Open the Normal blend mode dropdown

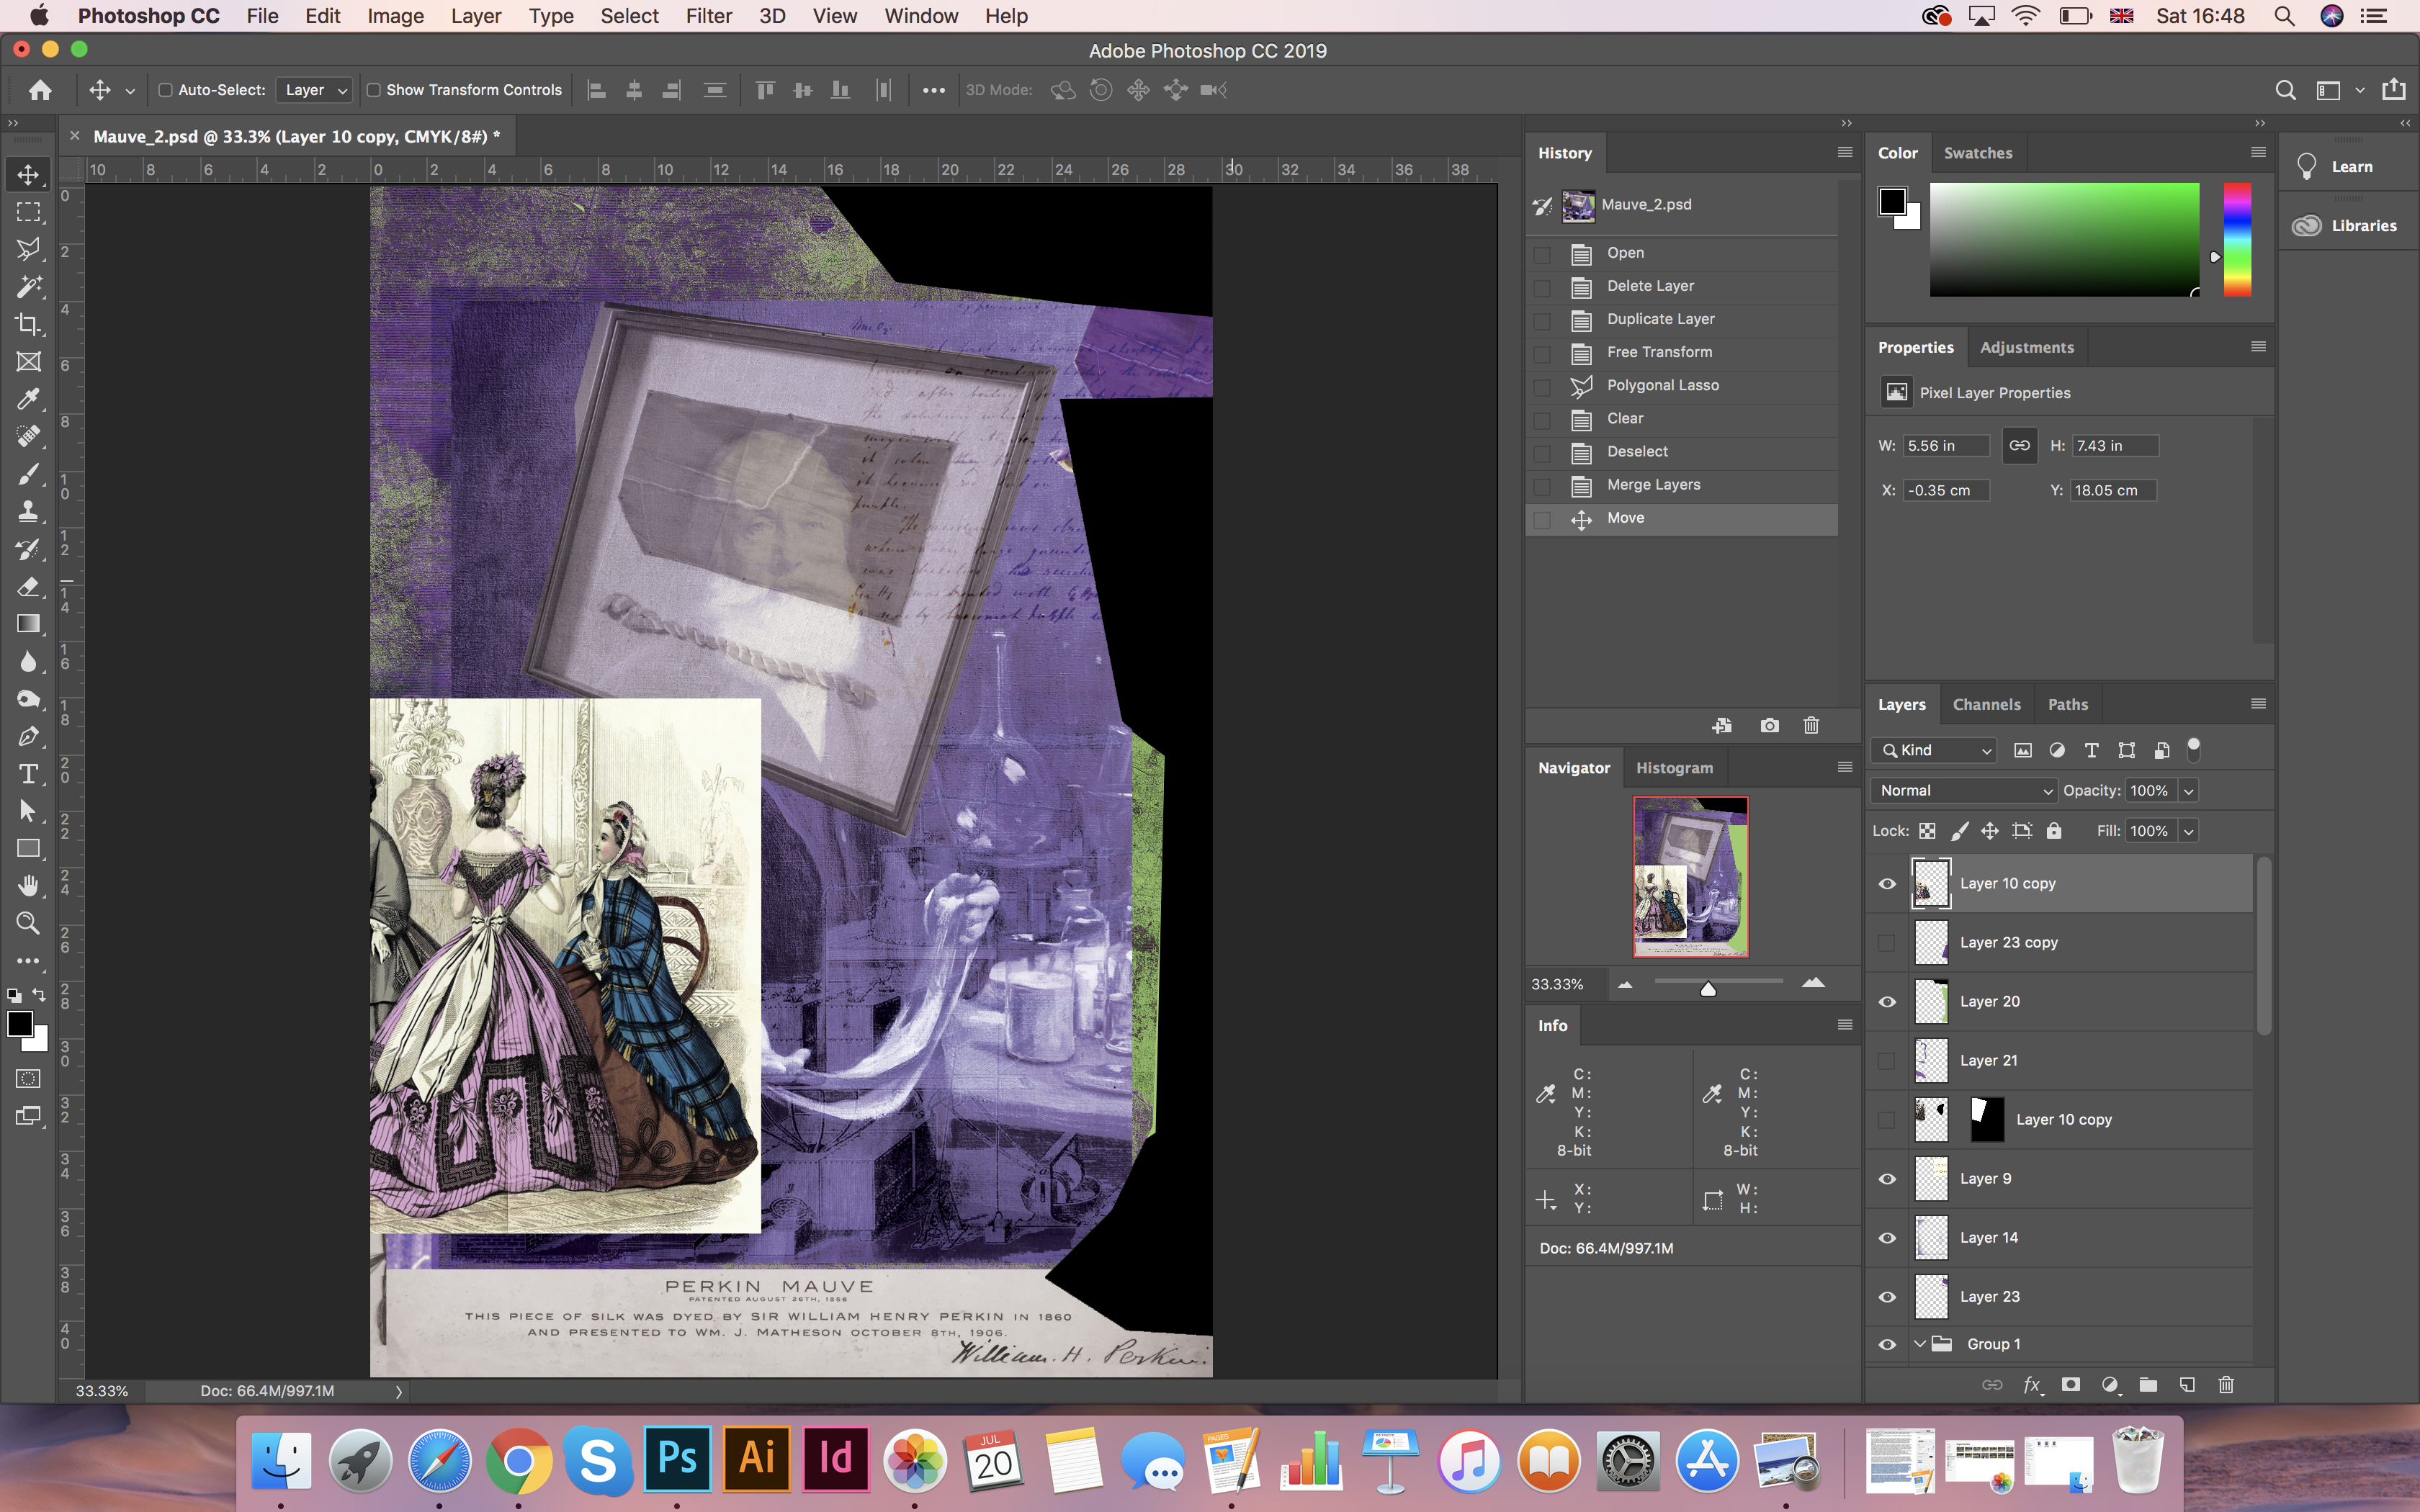coord(1962,791)
